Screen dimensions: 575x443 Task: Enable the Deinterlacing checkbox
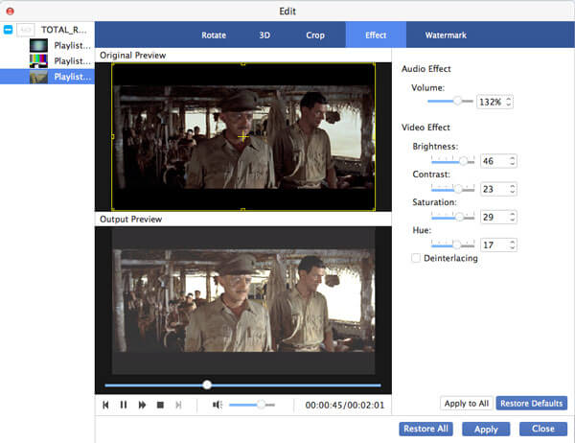click(x=416, y=258)
